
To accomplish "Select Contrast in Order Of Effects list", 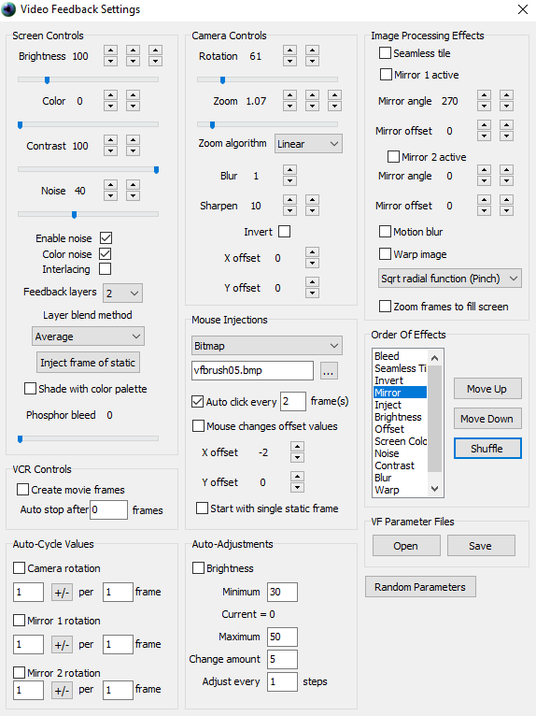I will click(x=395, y=465).
